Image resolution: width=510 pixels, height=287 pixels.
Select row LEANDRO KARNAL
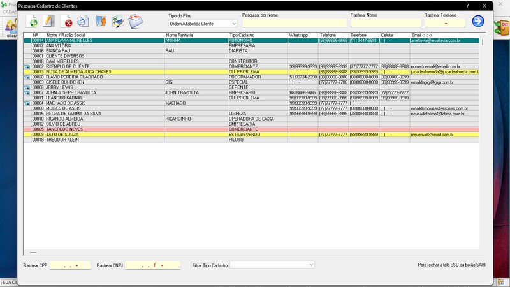click(x=251, y=98)
